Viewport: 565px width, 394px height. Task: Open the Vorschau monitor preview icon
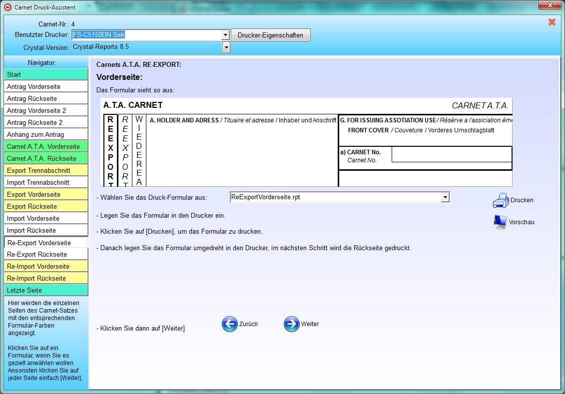click(x=500, y=222)
